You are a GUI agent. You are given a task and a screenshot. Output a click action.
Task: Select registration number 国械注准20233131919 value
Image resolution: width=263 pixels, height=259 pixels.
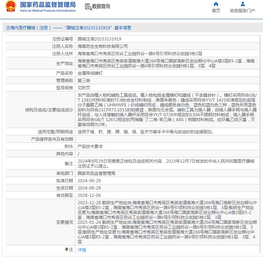coord(99,39)
